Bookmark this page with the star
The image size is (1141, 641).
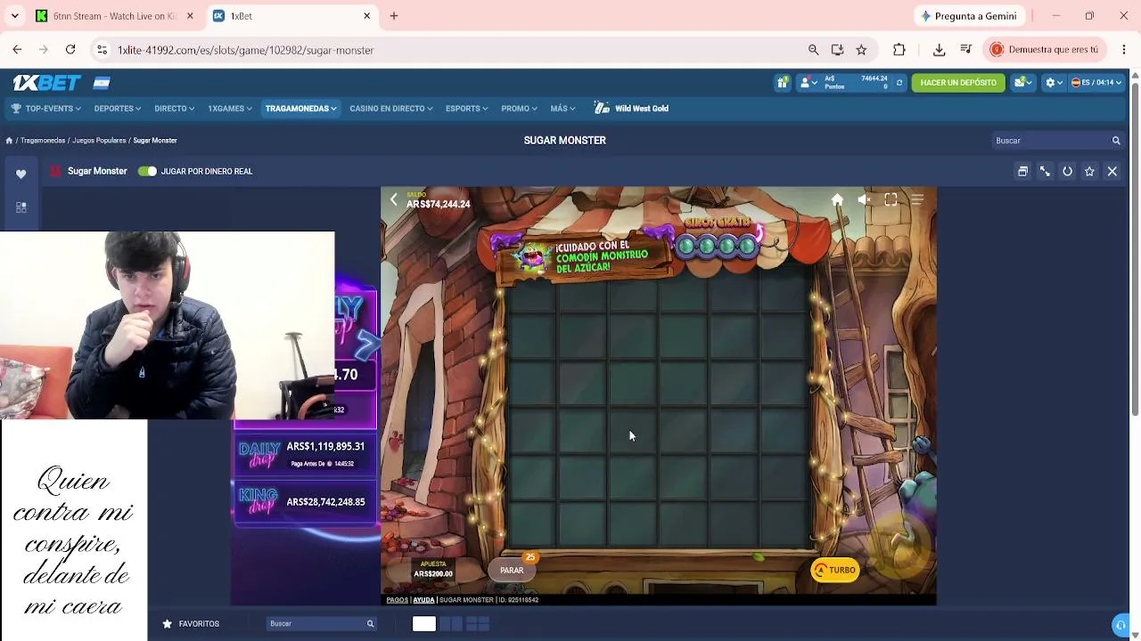[x=861, y=50]
